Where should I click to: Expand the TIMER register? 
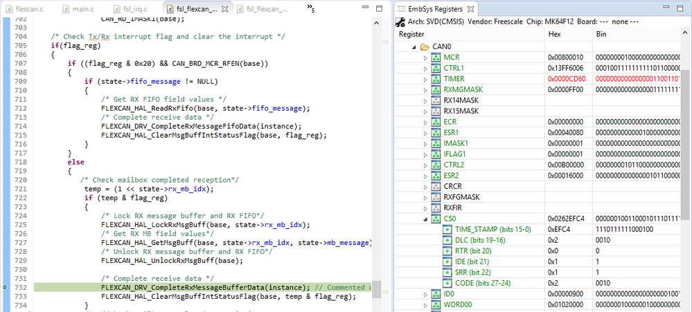tap(425, 80)
